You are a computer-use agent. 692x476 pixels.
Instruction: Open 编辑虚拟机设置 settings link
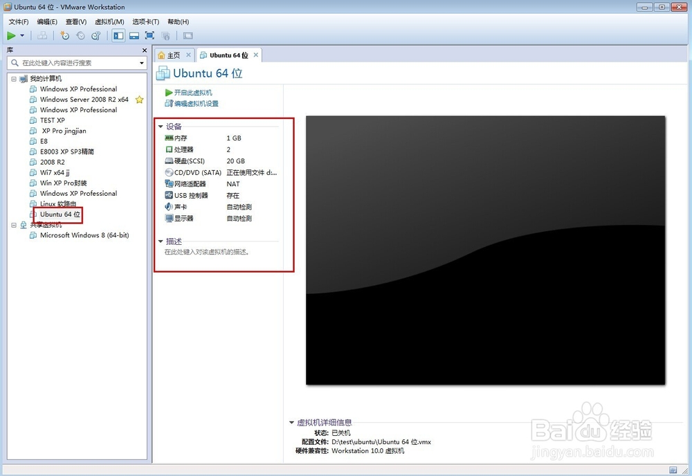[x=195, y=104]
